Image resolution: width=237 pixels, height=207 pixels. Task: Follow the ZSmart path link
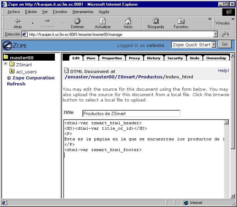126,77
